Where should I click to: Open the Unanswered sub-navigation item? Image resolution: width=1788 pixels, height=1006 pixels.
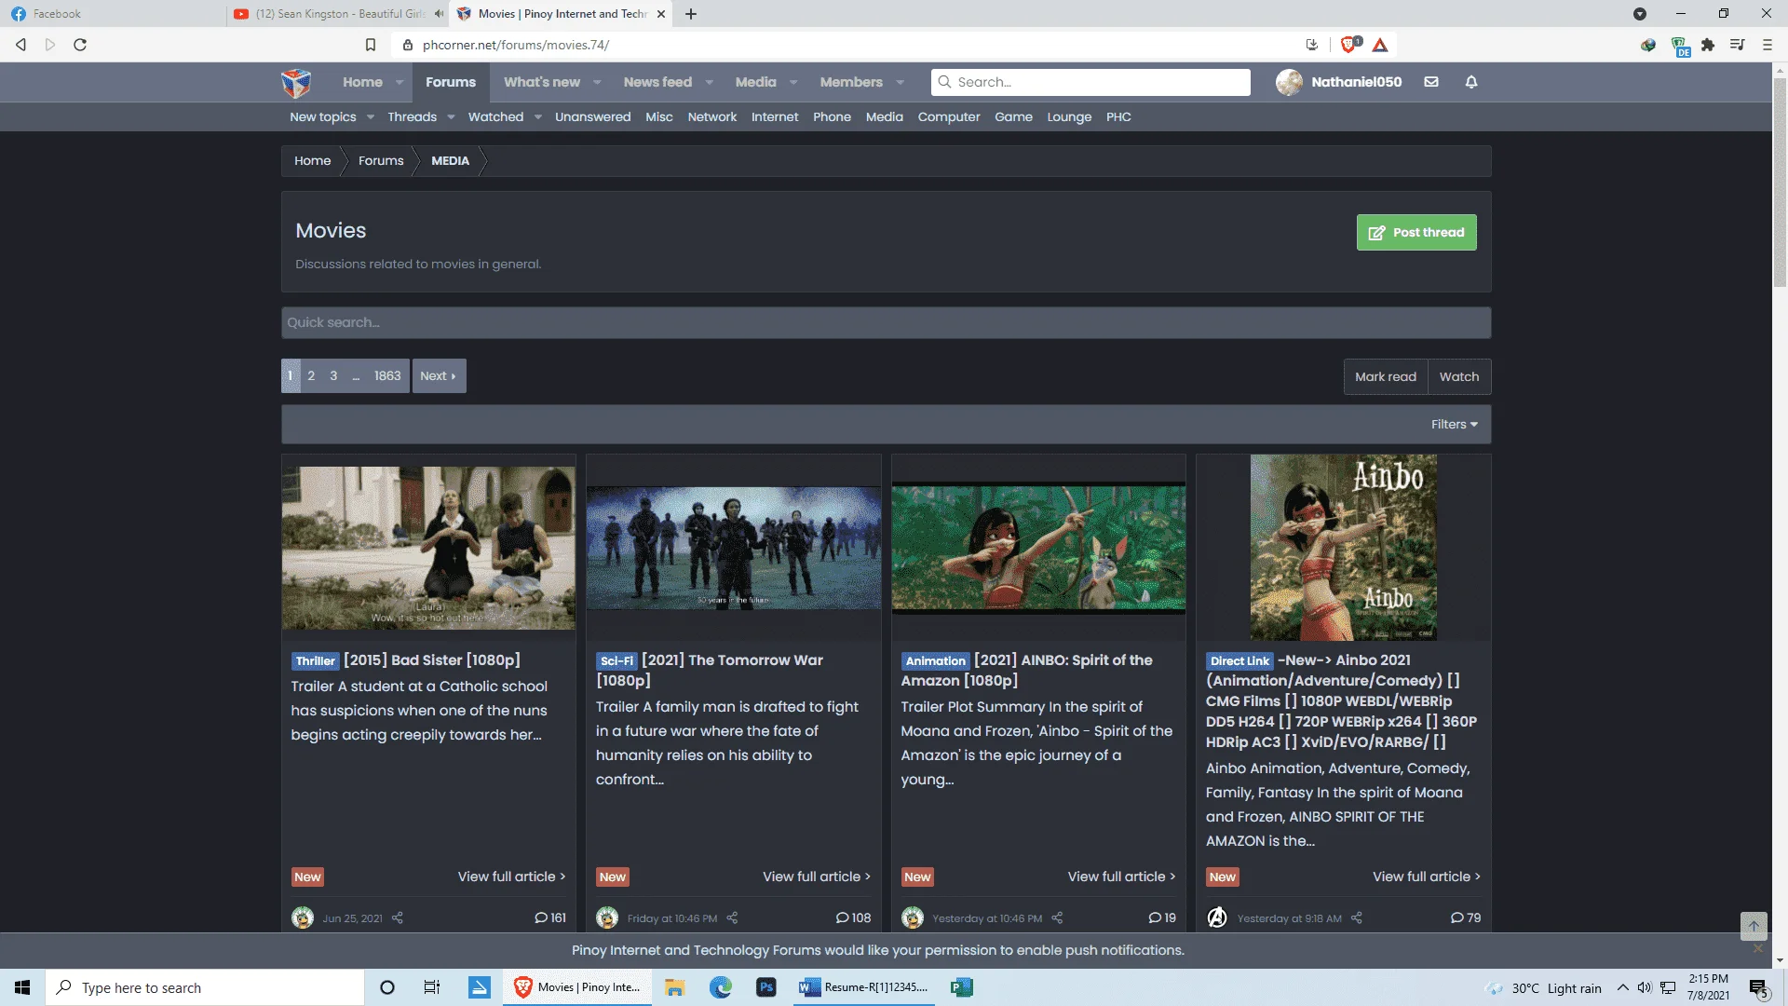[592, 117]
